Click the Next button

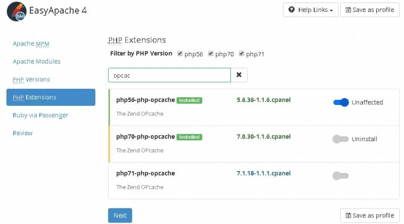click(120, 215)
